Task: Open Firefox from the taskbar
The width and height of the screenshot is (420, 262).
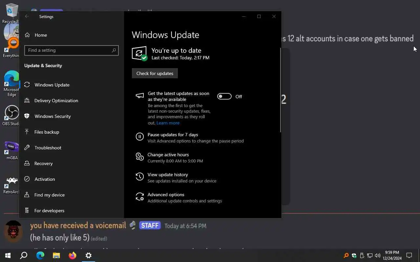Action: [72, 255]
